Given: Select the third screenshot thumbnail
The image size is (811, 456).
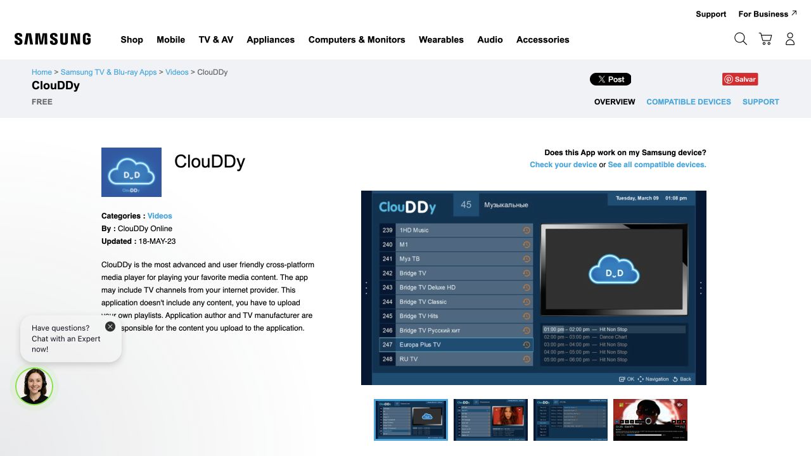Looking at the screenshot, I should click(x=570, y=419).
